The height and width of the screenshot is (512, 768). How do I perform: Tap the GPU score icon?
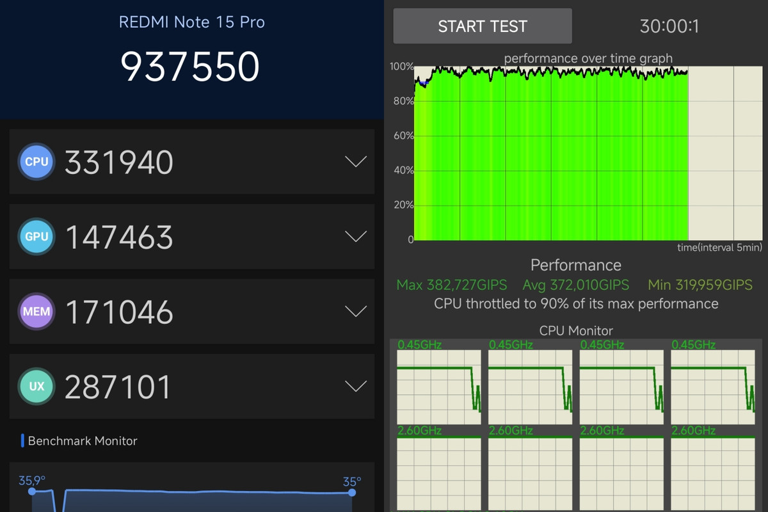click(36, 237)
